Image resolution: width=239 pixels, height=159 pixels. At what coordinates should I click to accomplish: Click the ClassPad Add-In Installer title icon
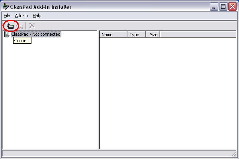pyautogui.click(x=6, y=6)
